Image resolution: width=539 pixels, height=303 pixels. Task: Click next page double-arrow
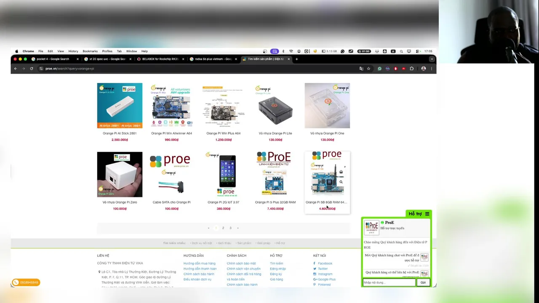click(237, 228)
